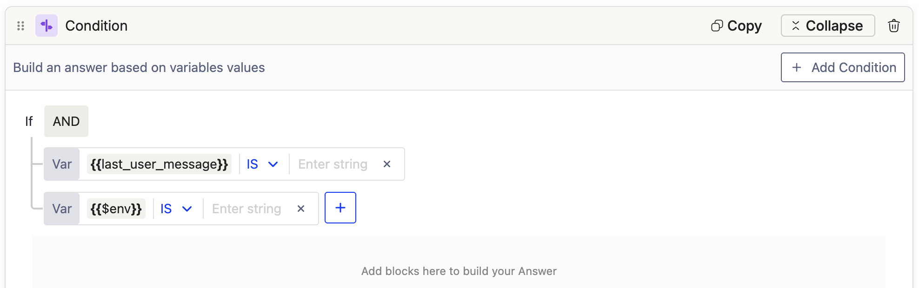This screenshot has width=919, height=288.
Task: Click Enter string field for $env row
Action: [x=246, y=209]
